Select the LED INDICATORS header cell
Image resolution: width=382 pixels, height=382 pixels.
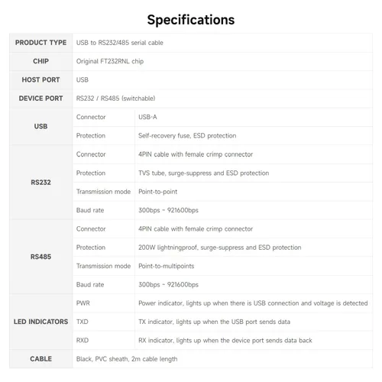pyautogui.click(x=40, y=322)
